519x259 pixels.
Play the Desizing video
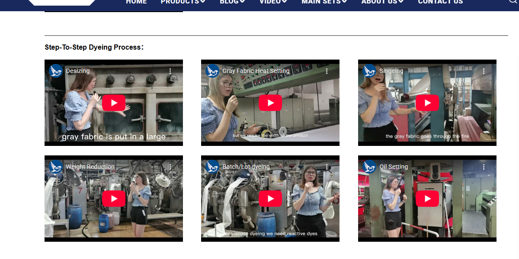click(114, 103)
